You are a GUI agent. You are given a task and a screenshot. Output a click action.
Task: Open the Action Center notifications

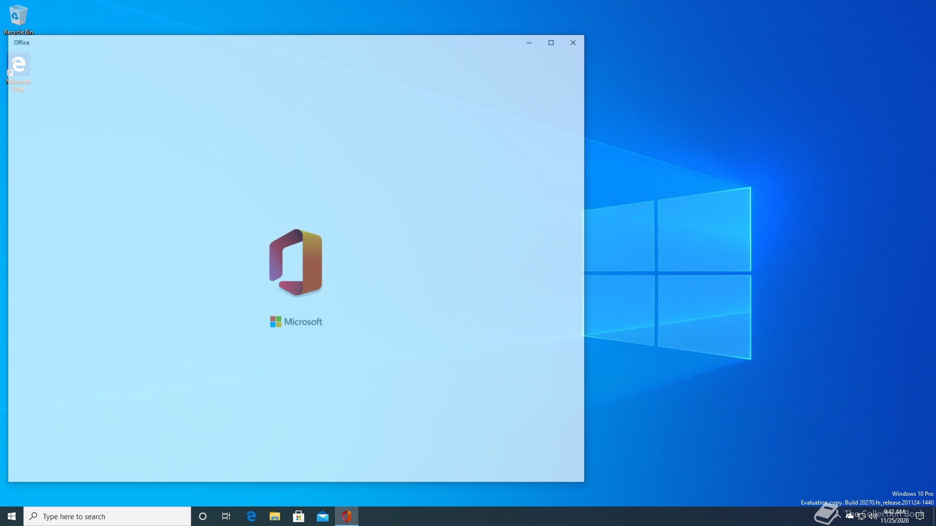pyautogui.click(x=920, y=516)
